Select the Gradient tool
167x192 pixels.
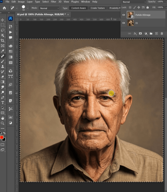[2, 82]
